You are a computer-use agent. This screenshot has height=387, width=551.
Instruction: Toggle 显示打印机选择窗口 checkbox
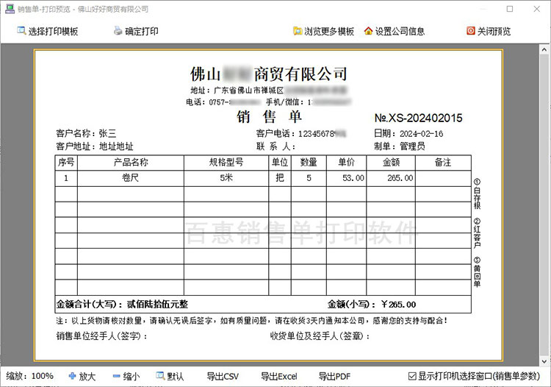point(412,376)
